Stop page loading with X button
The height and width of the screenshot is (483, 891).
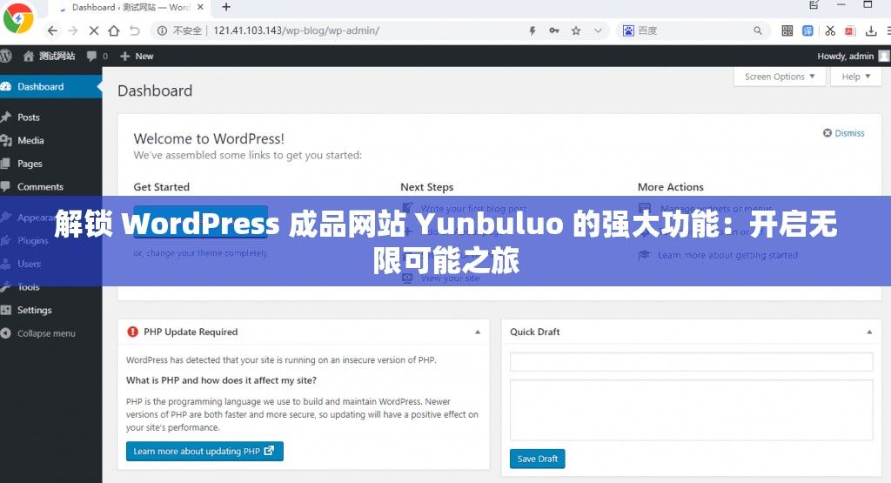coord(94,30)
